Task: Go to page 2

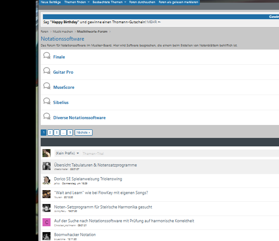Action: (50, 133)
